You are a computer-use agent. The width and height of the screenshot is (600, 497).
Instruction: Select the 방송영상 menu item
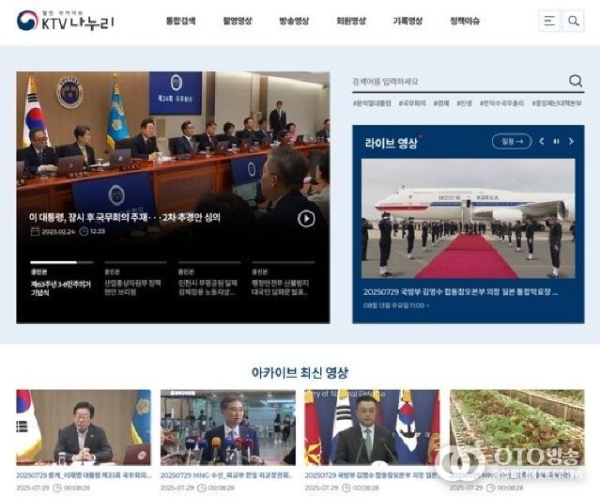(294, 21)
